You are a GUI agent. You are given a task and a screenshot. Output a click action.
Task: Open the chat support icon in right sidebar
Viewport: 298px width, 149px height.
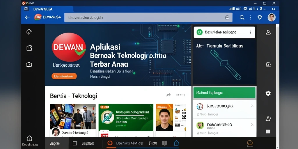pyautogui.click(x=268, y=65)
